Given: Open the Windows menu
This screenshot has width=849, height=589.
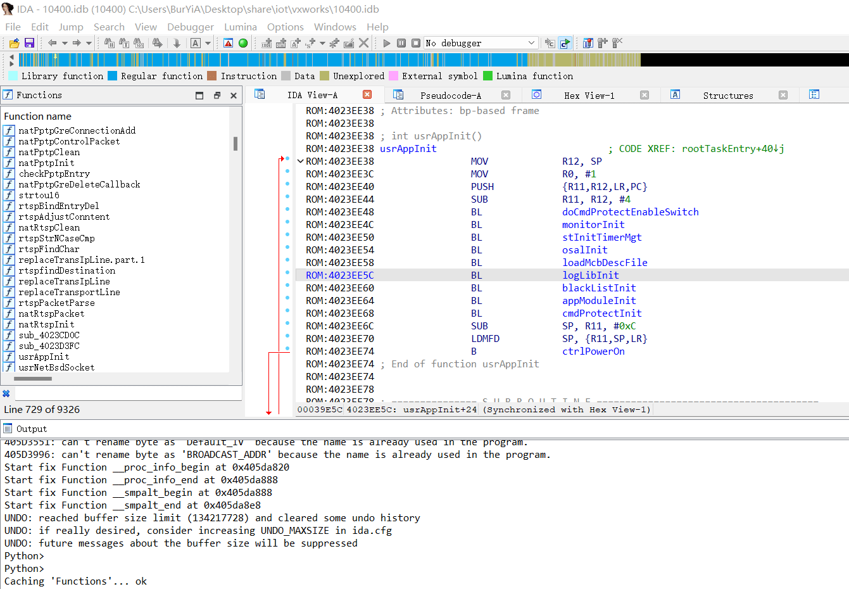Looking at the screenshot, I should coord(335,27).
